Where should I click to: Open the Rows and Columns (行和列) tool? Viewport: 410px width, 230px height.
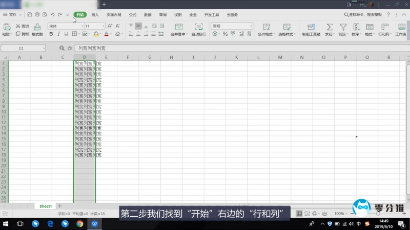click(x=384, y=27)
